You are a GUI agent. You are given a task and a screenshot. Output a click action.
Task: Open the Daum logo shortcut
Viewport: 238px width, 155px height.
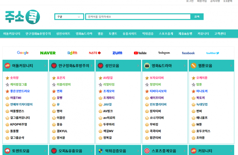(x=72, y=53)
